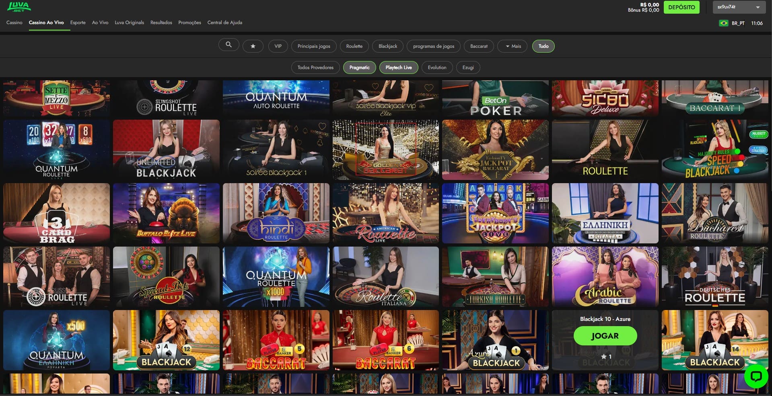
Task: Open the Azure Blackjack 1 game
Action: pyautogui.click(x=495, y=340)
